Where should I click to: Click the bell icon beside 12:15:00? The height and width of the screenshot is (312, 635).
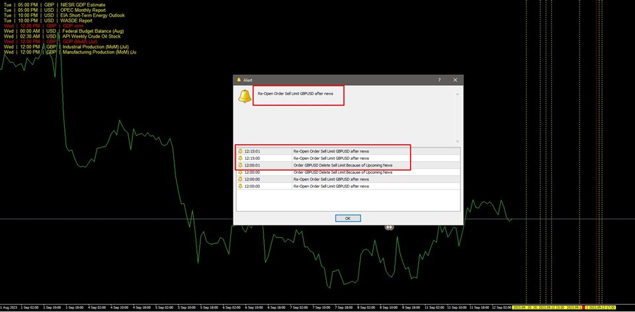(x=241, y=159)
